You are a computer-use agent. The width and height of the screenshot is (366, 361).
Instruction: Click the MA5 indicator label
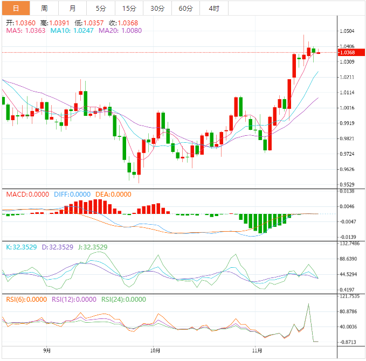25,31
